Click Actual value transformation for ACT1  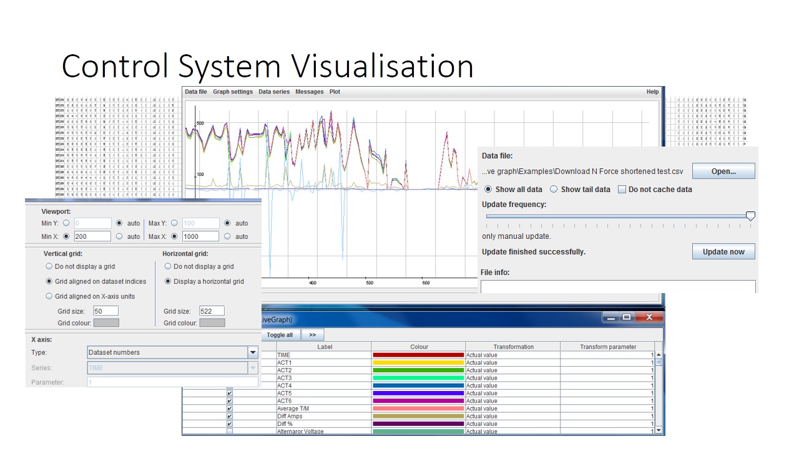[512, 362]
